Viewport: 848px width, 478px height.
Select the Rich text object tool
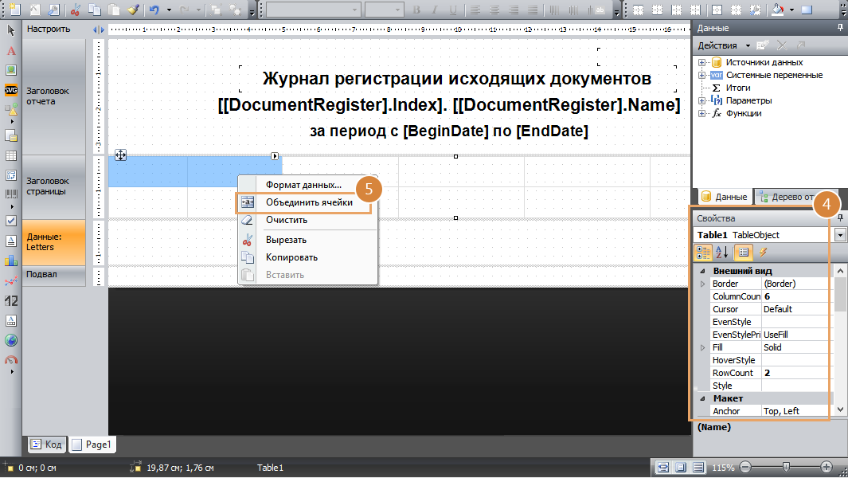[11, 241]
